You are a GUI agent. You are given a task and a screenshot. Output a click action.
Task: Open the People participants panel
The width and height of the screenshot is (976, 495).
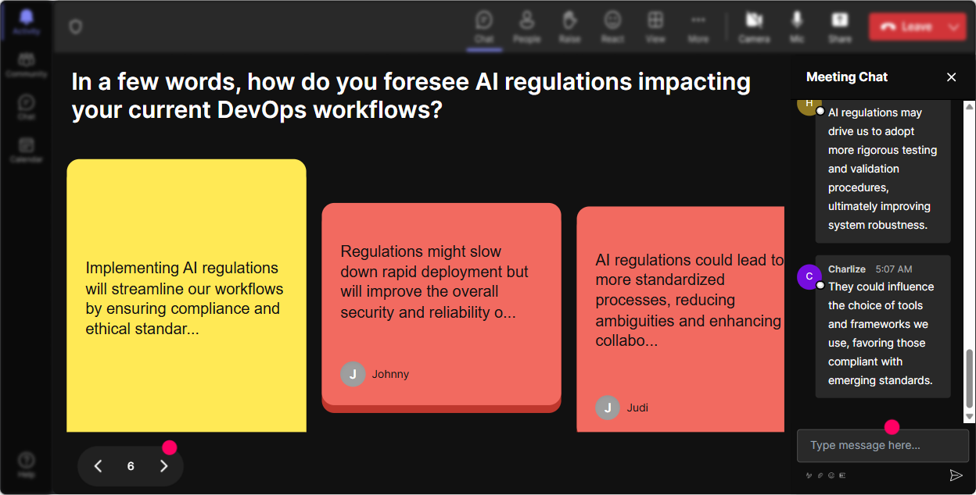[527, 27]
